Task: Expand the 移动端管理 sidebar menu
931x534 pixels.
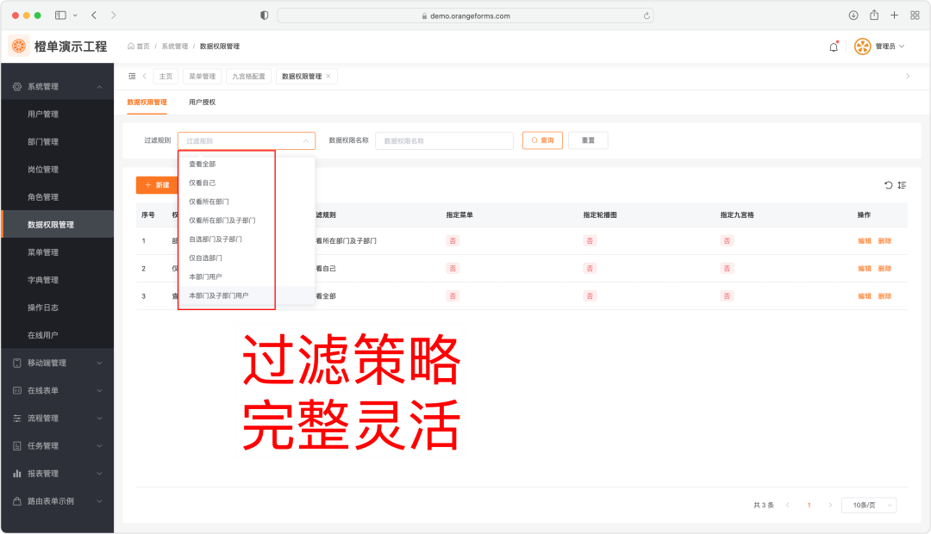Action: point(58,363)
